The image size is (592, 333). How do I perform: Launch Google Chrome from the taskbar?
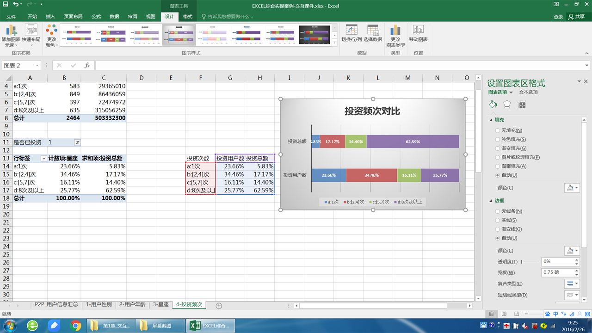point(76,326)
